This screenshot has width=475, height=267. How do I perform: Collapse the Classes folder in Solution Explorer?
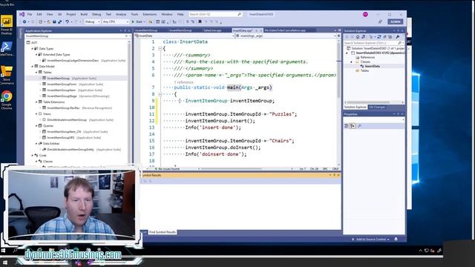(x=351, y=62)
